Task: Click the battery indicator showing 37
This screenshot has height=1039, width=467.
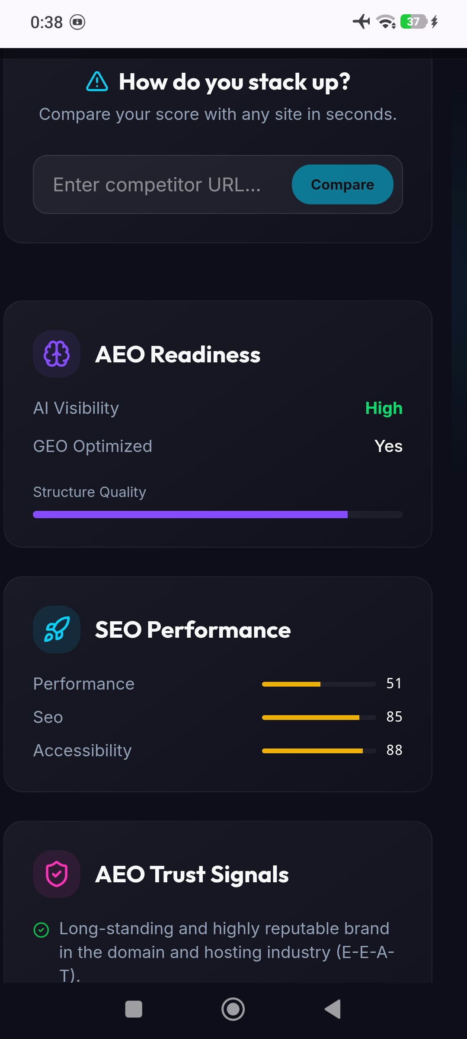Action: tap(414, 22)
